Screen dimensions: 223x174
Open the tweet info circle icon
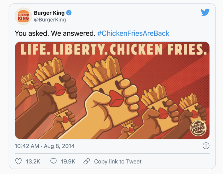coord(206,146)
